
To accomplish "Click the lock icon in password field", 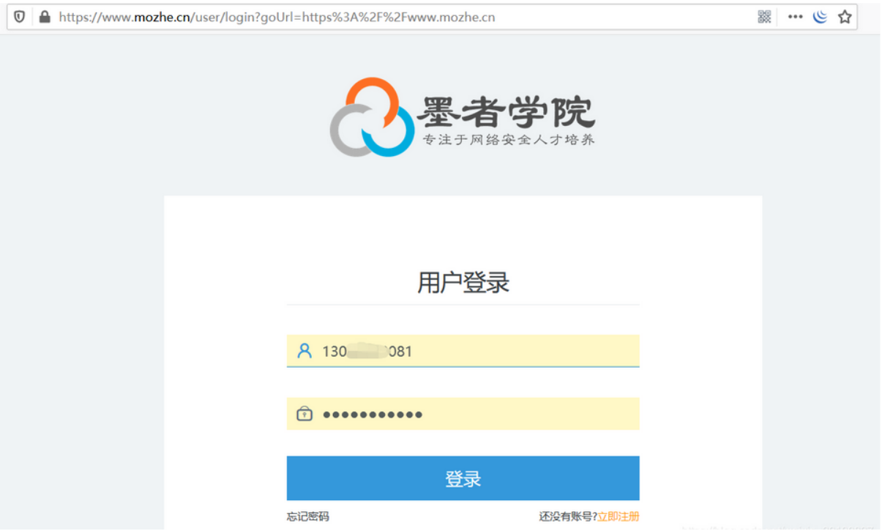I will click(304, 414).
